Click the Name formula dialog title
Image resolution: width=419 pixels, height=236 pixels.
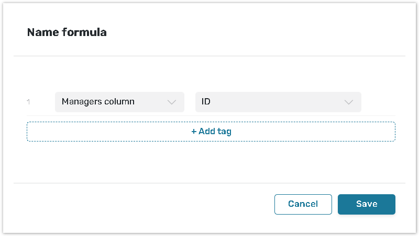67,32
